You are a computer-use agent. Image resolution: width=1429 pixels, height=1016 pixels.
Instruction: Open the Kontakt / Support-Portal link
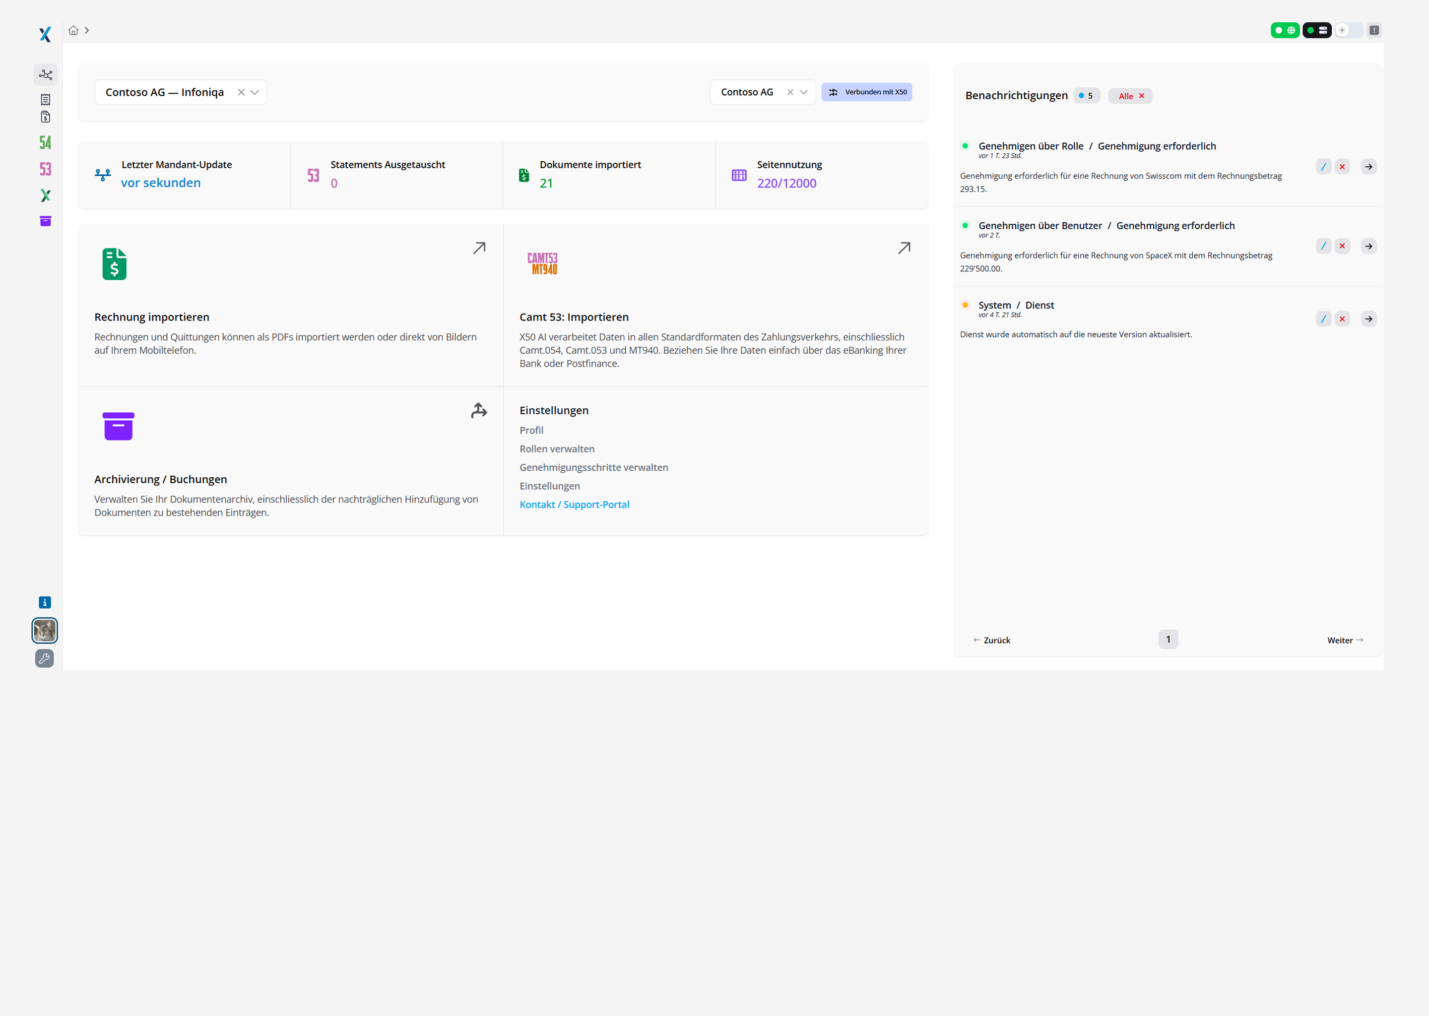[x=575, y=505]
